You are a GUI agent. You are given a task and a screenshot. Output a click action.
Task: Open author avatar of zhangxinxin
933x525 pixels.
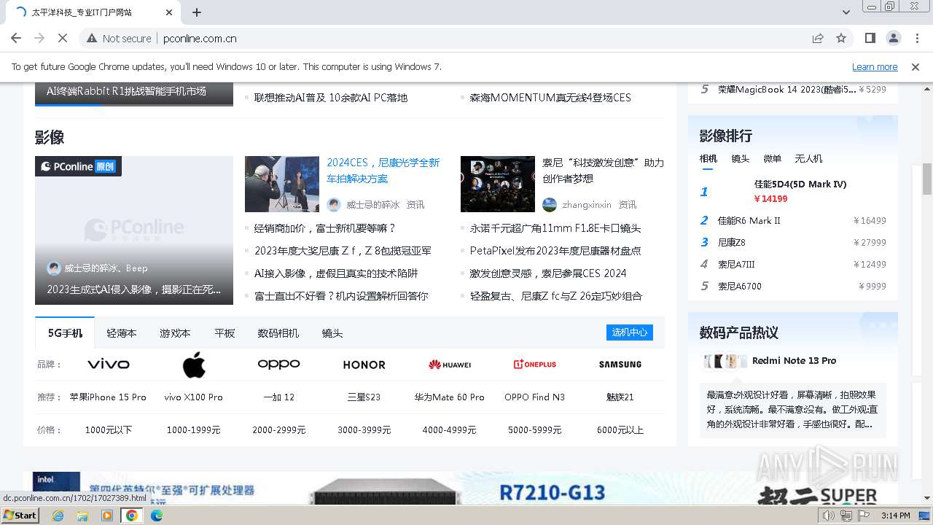pos(550,205)
